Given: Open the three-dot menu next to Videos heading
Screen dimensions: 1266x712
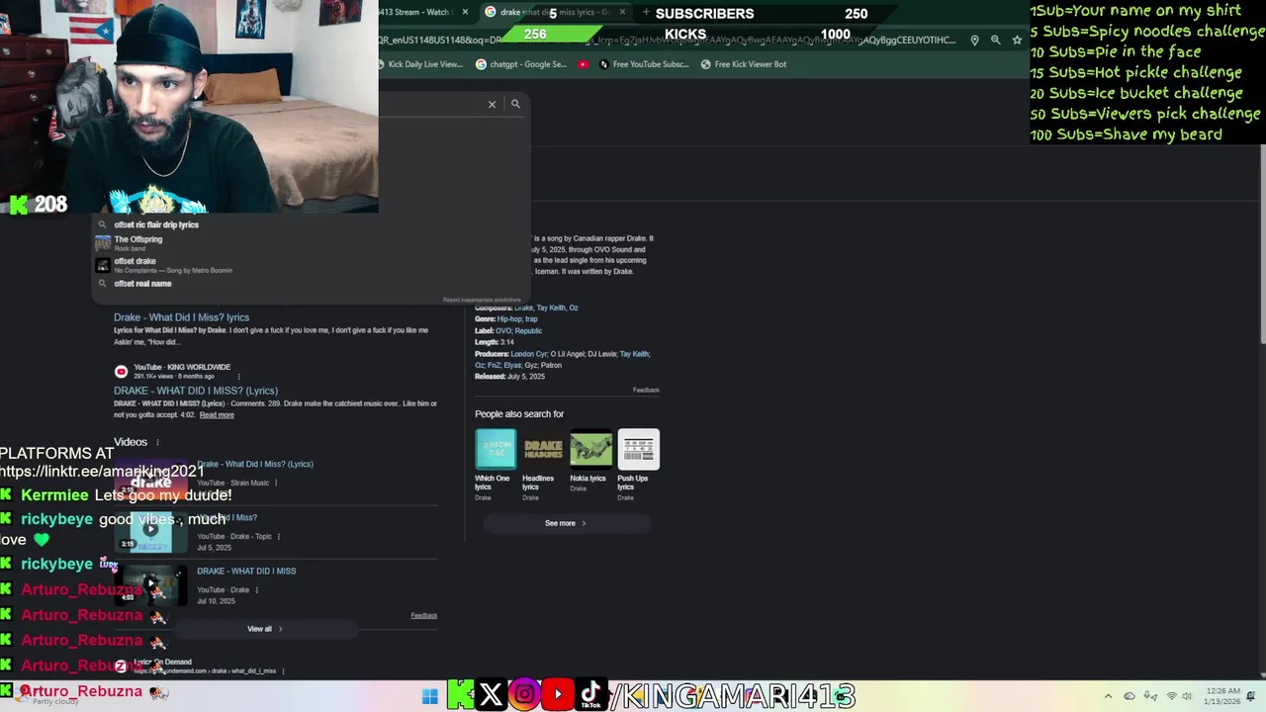Looking at the screenshot, I should [157, 442].
